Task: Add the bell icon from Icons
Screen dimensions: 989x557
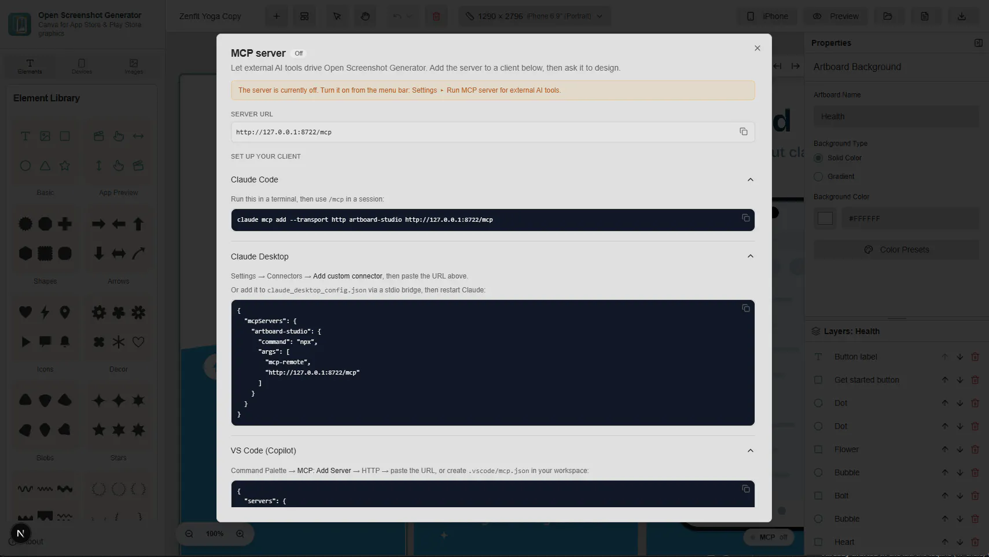Action: pyautogui.click(x=65, y=342)
